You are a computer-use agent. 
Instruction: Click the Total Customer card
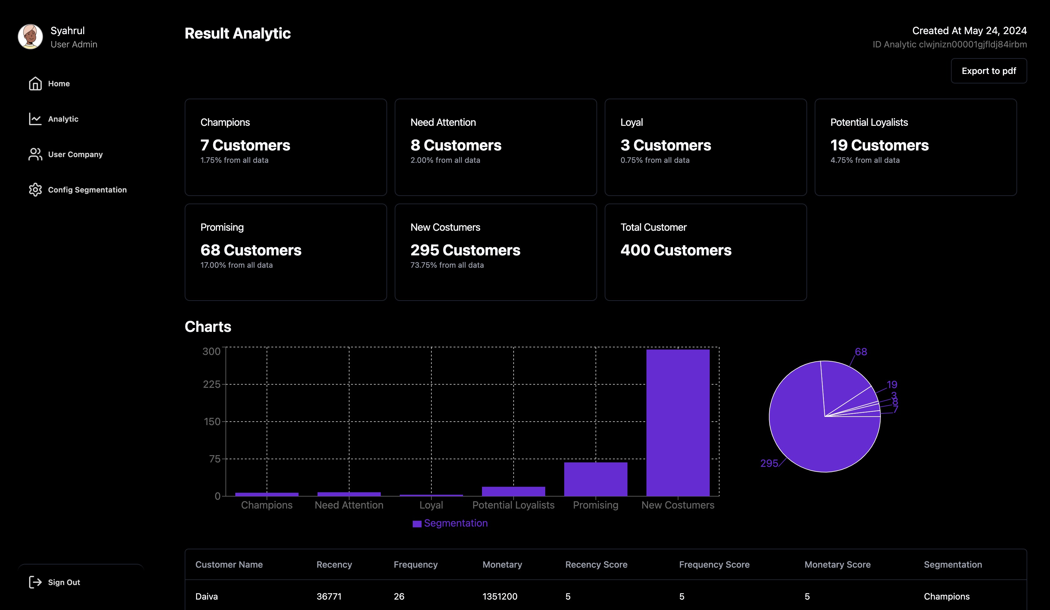(x=705, y=252)
